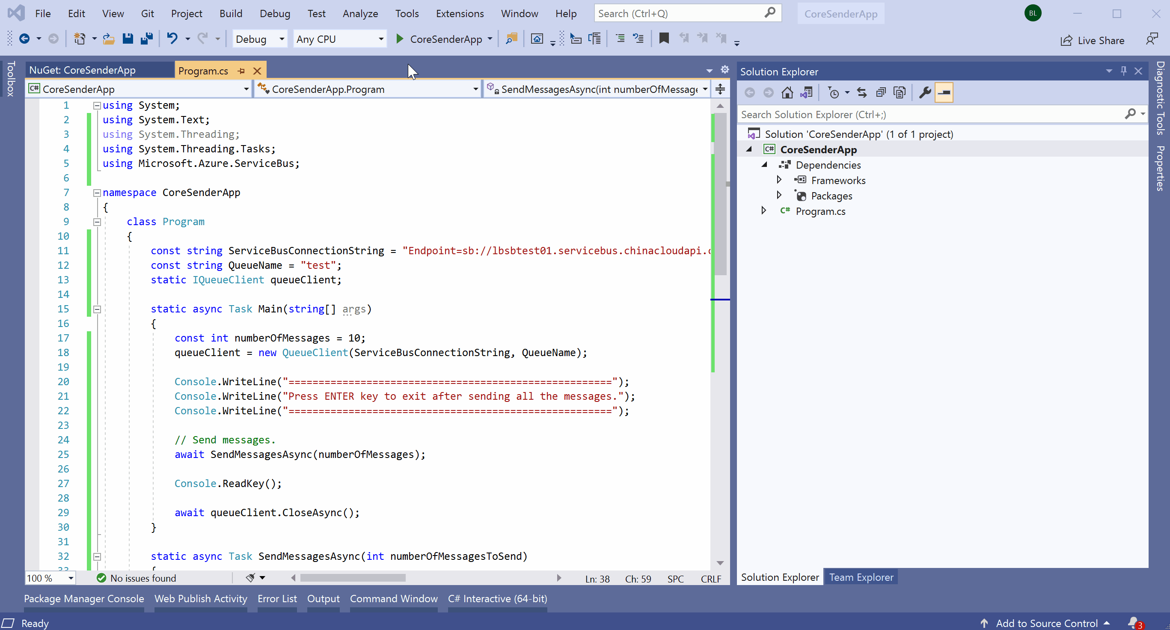The image size is (1170, 630).
Task: Click the Start Debugging play button
Action: [399, 39]
